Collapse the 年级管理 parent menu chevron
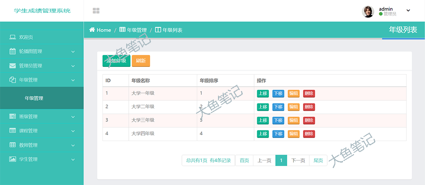425x185 pixels. coord(73,80)
